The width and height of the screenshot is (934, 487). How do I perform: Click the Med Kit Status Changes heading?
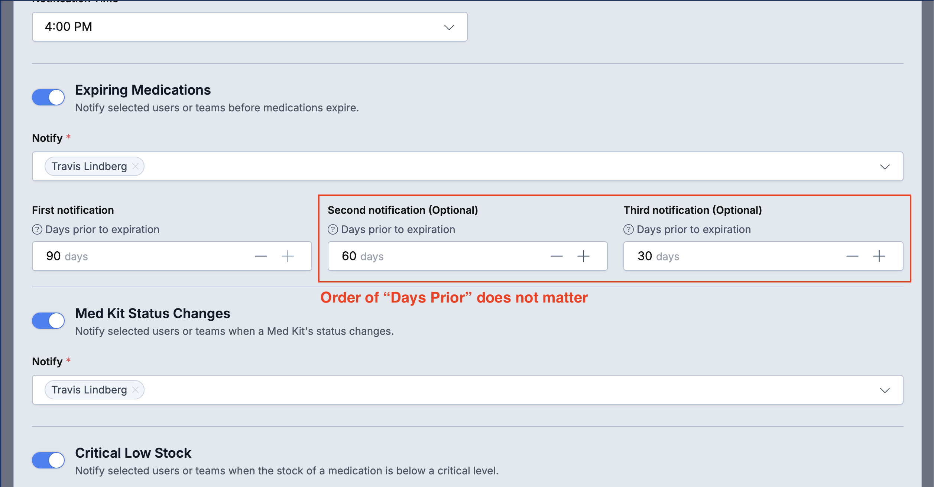(x=153, y=314)
